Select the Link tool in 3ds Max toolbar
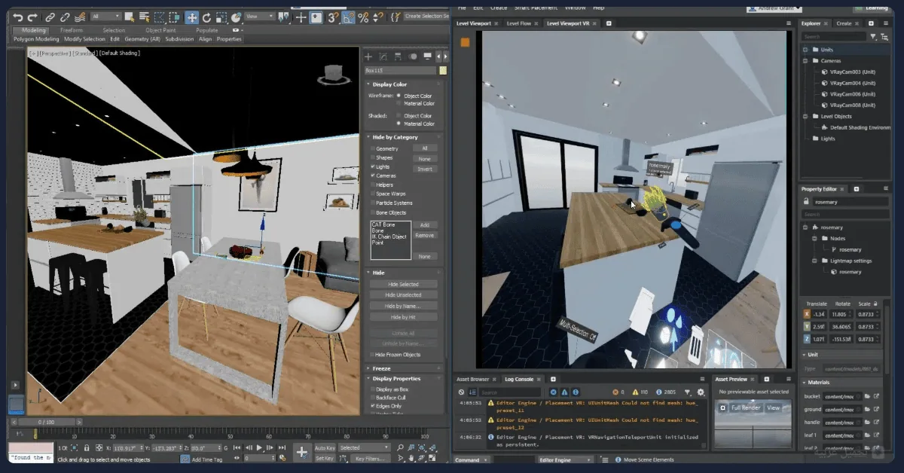Screen dimensions: 904x473 [x=50, y=17]
